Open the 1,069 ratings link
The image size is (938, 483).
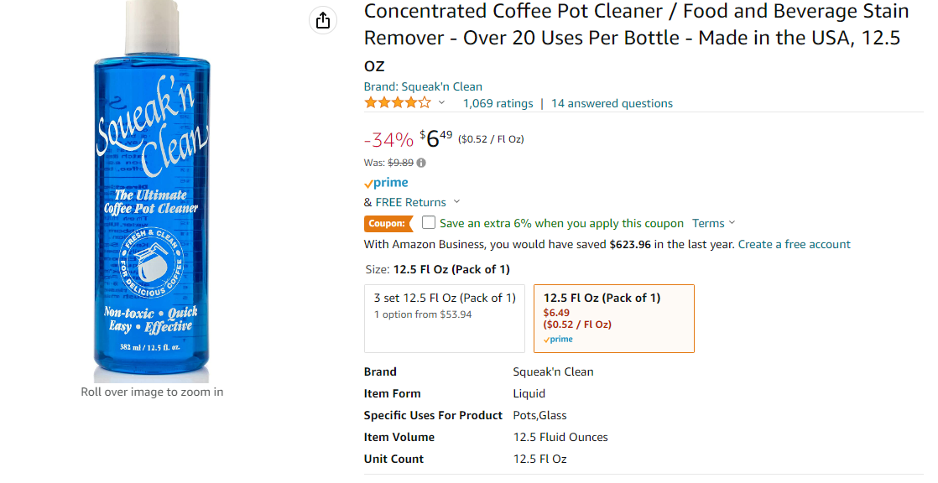click(498, 103)
